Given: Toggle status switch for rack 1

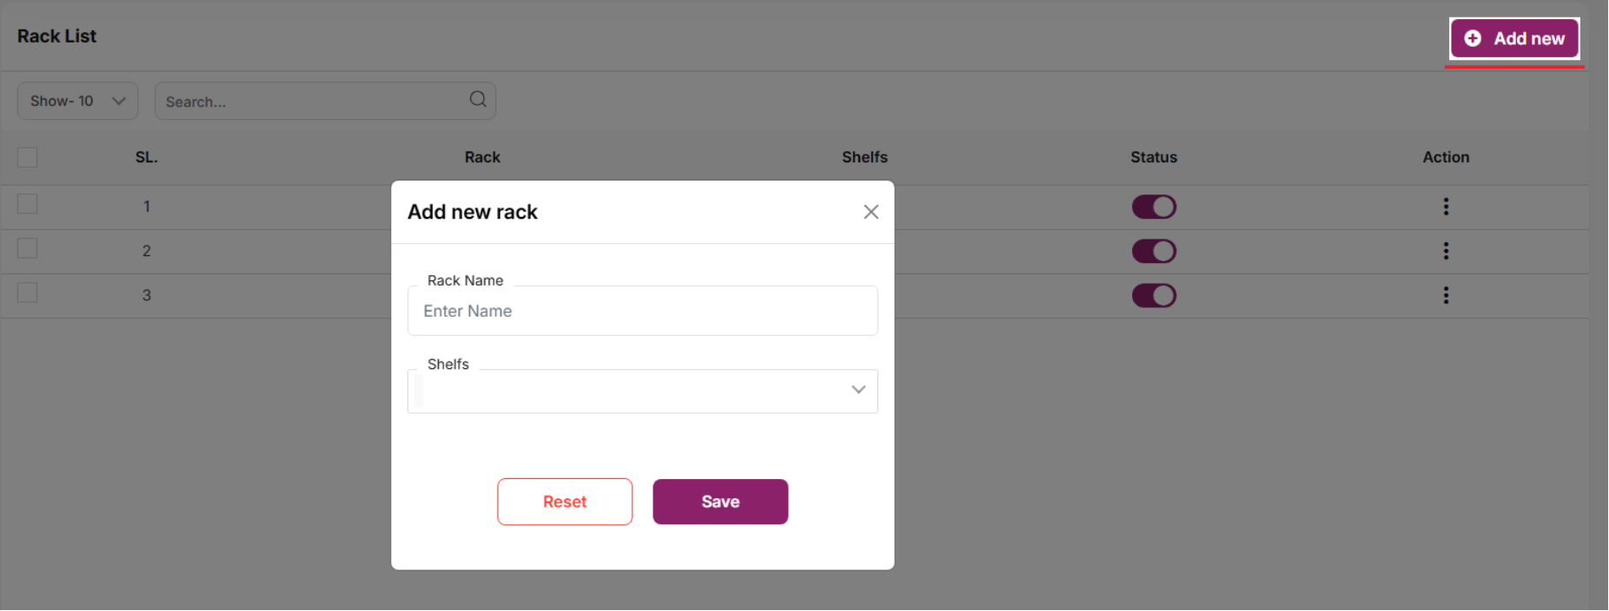Looking at the screenshot, I should pyautogui.click(x=1154, y=207).
